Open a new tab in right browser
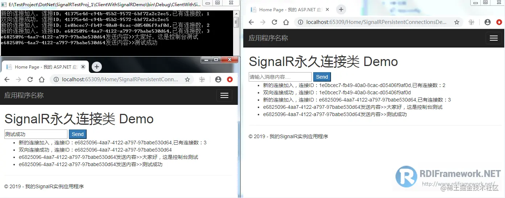The image size is (505, 198). [341, 9]
